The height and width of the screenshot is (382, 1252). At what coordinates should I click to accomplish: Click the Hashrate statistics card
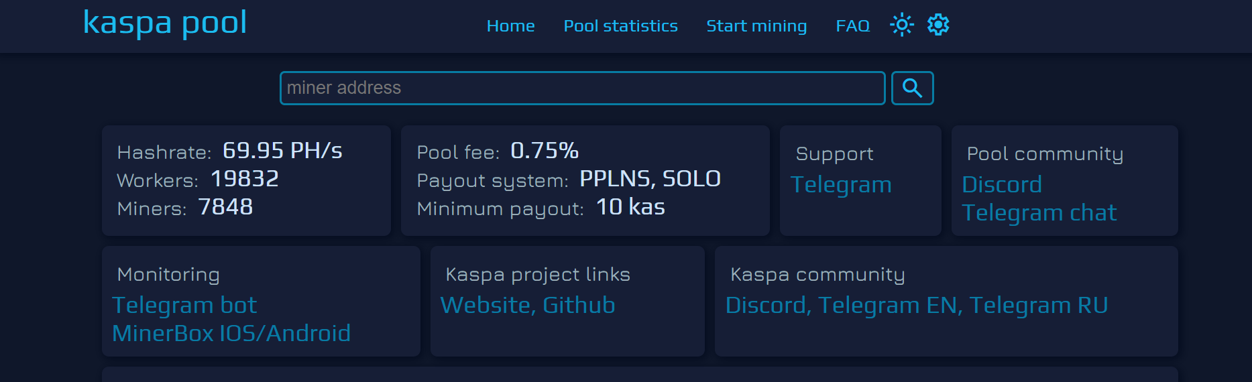click(x=246, y=180)
